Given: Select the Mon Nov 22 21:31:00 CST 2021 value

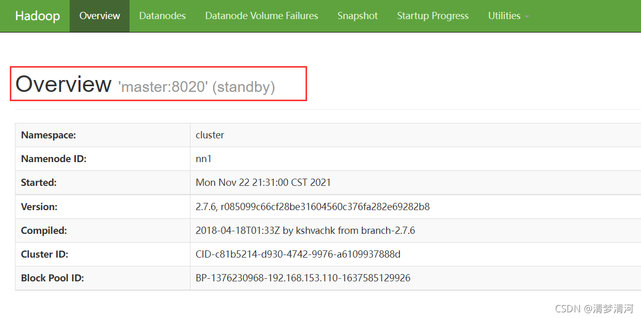Looking at the screenshot, I should 263,183.
